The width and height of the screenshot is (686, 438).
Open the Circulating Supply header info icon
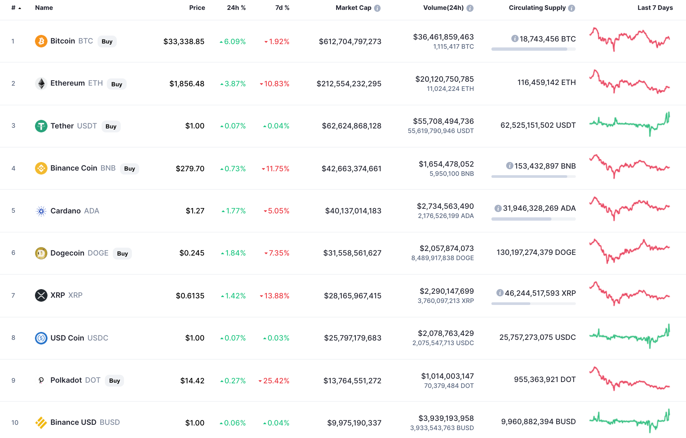(x=572, y=8)
